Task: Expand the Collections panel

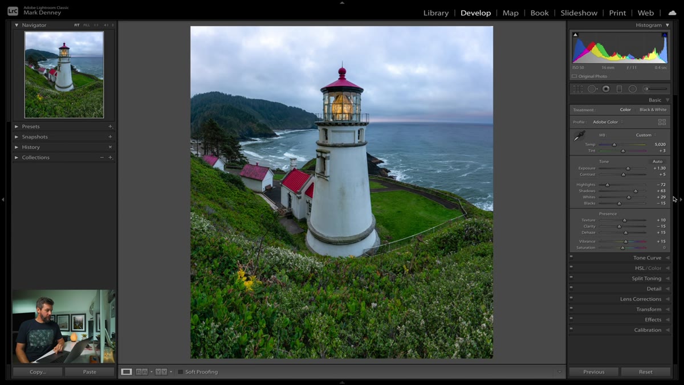Action: (x=17, y=157)
